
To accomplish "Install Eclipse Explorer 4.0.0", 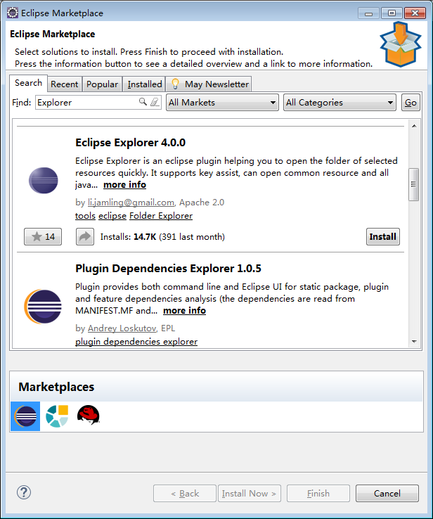I will (x=382, y=237).
